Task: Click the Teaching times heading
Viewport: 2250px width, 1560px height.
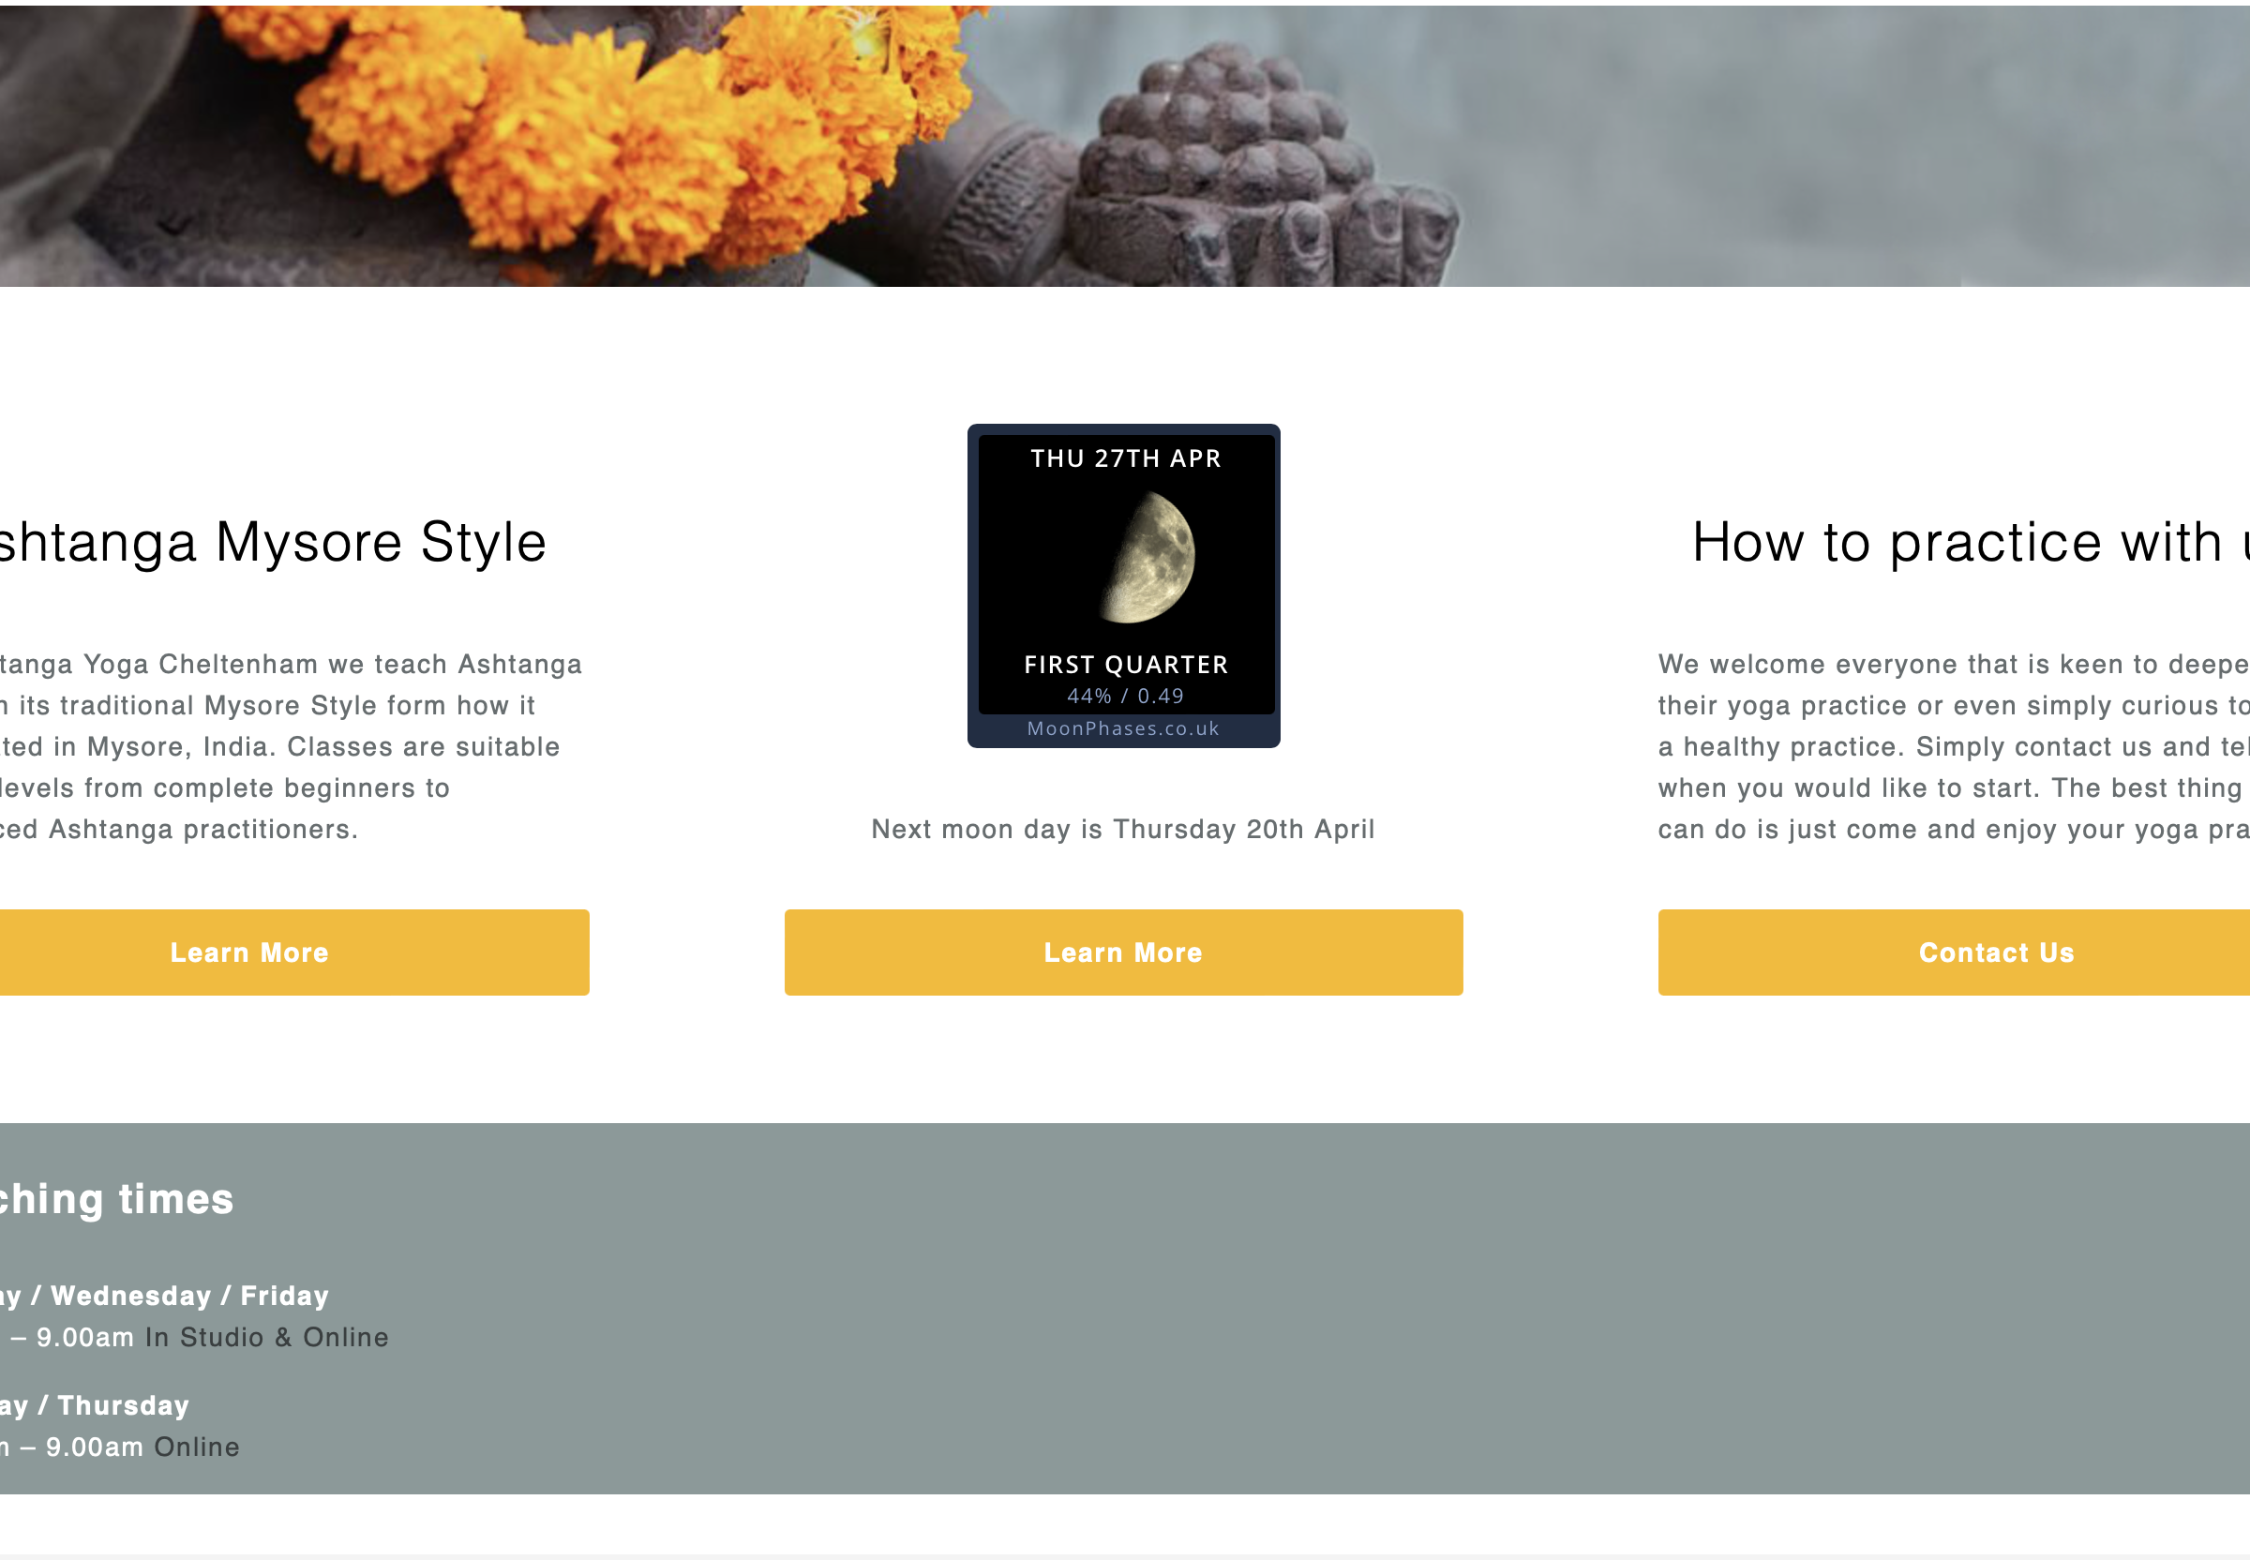Action: coord(116,1198)
